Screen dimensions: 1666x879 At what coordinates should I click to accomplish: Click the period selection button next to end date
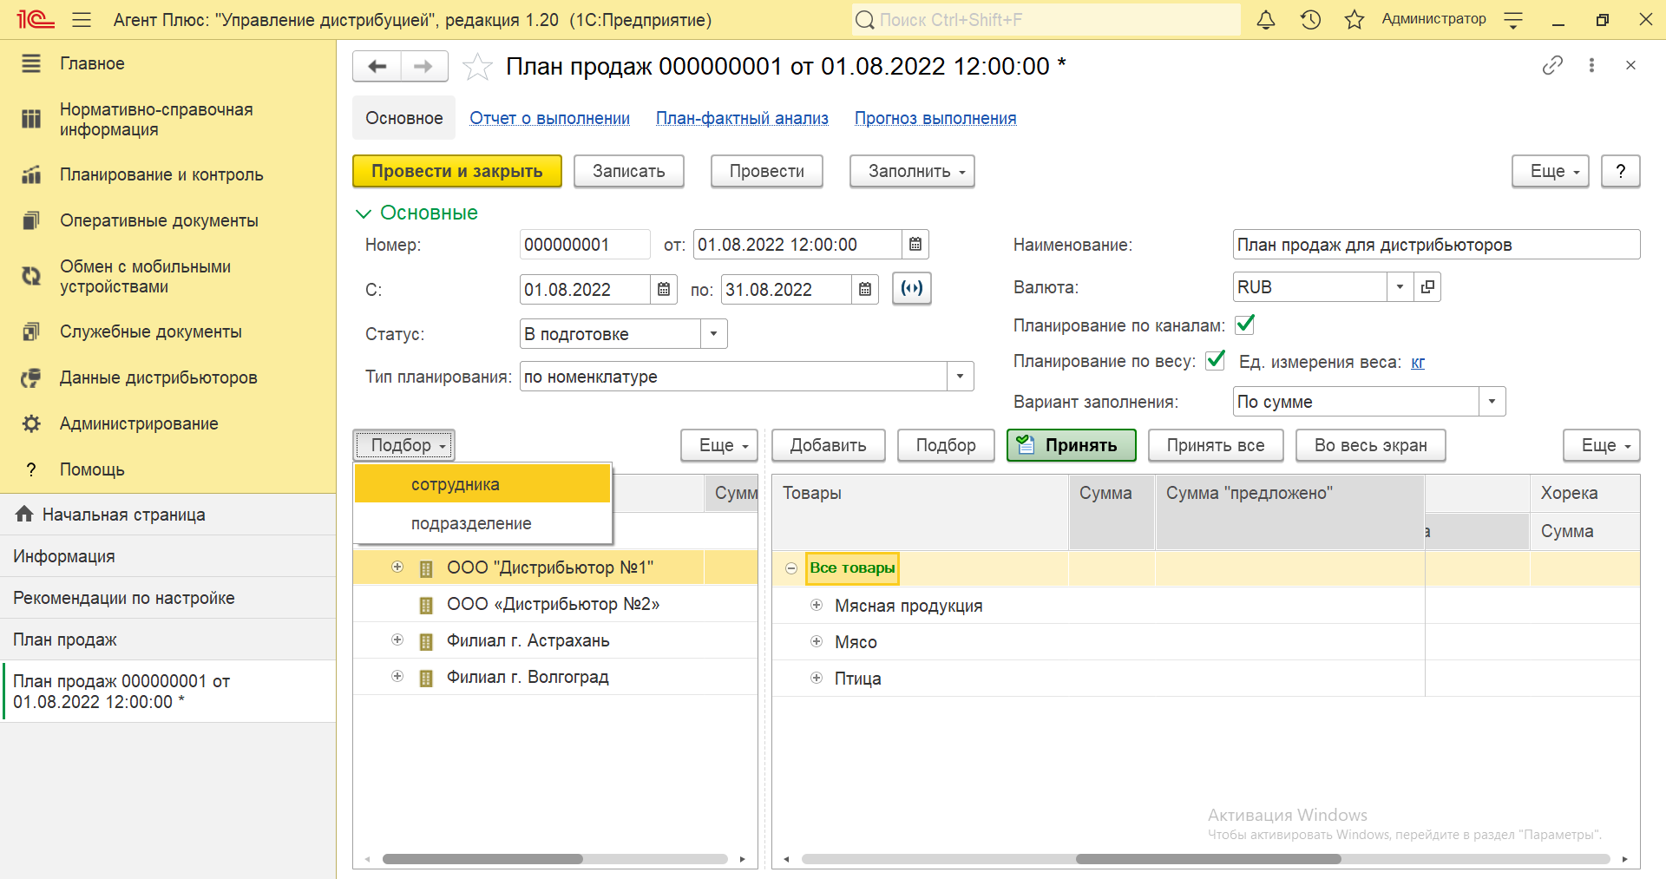tap(912, 289)
